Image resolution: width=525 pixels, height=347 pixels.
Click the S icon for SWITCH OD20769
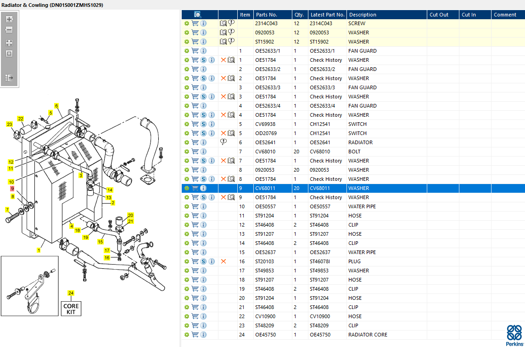click(203, 133)
